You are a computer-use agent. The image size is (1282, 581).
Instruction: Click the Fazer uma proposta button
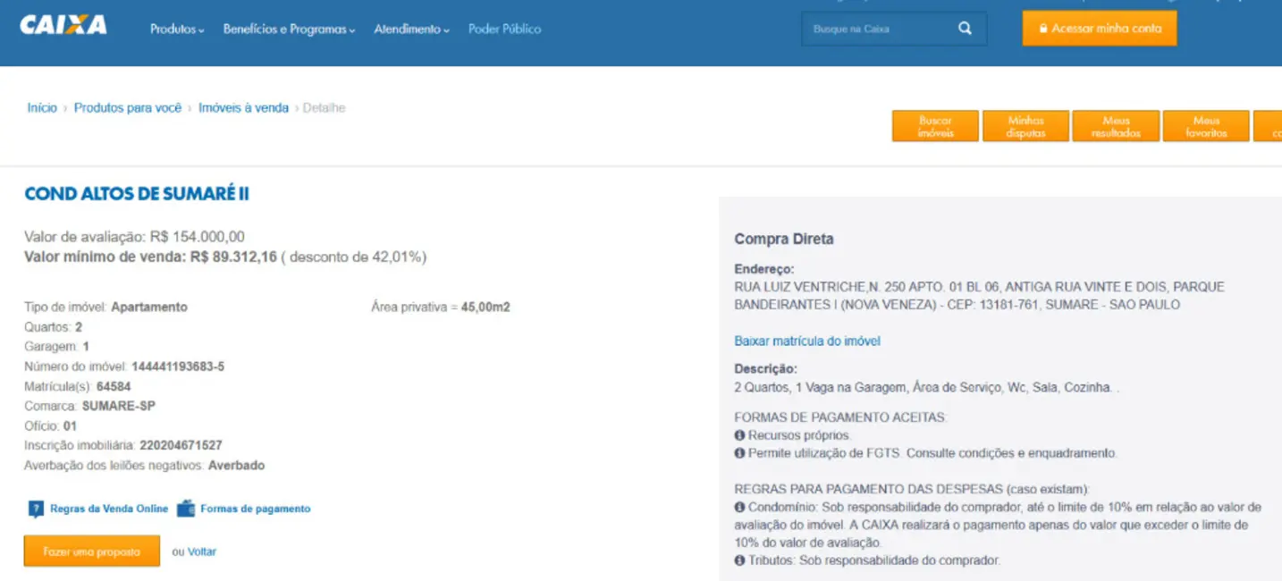[92, 552]
